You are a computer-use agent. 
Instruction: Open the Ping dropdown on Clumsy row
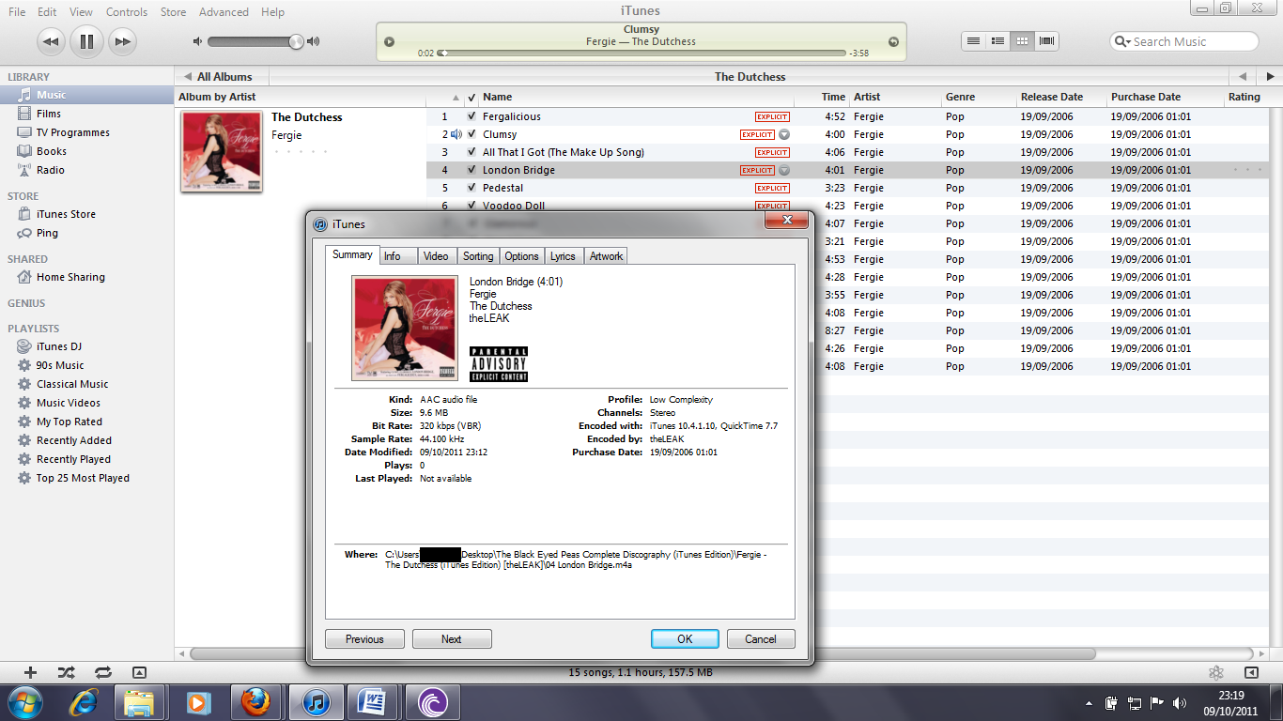(x=784, y=134)
